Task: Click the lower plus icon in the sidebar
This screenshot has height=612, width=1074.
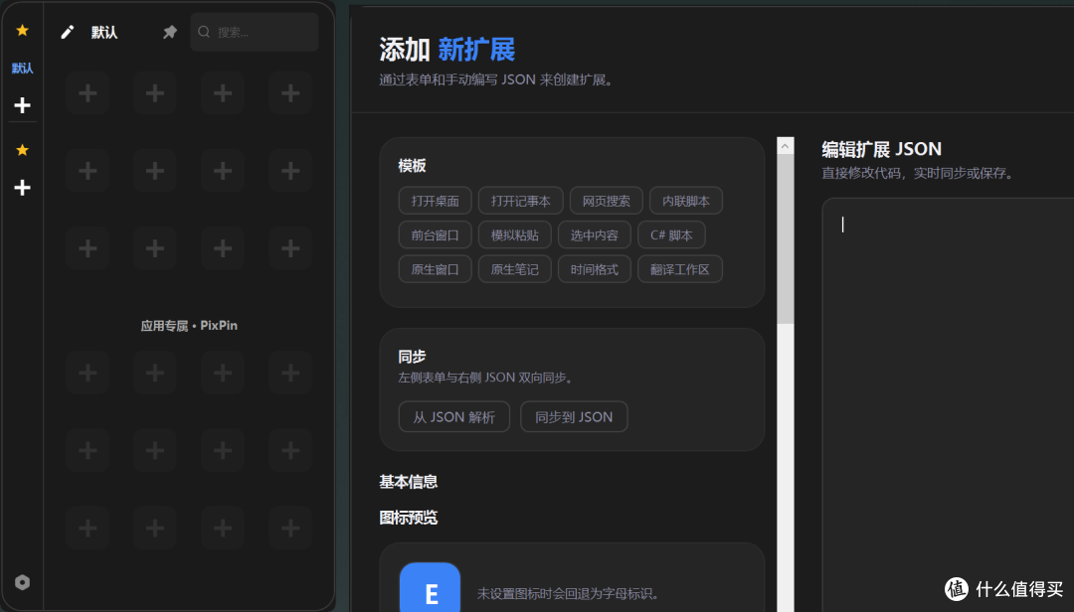Action: (x=22, y=188)
